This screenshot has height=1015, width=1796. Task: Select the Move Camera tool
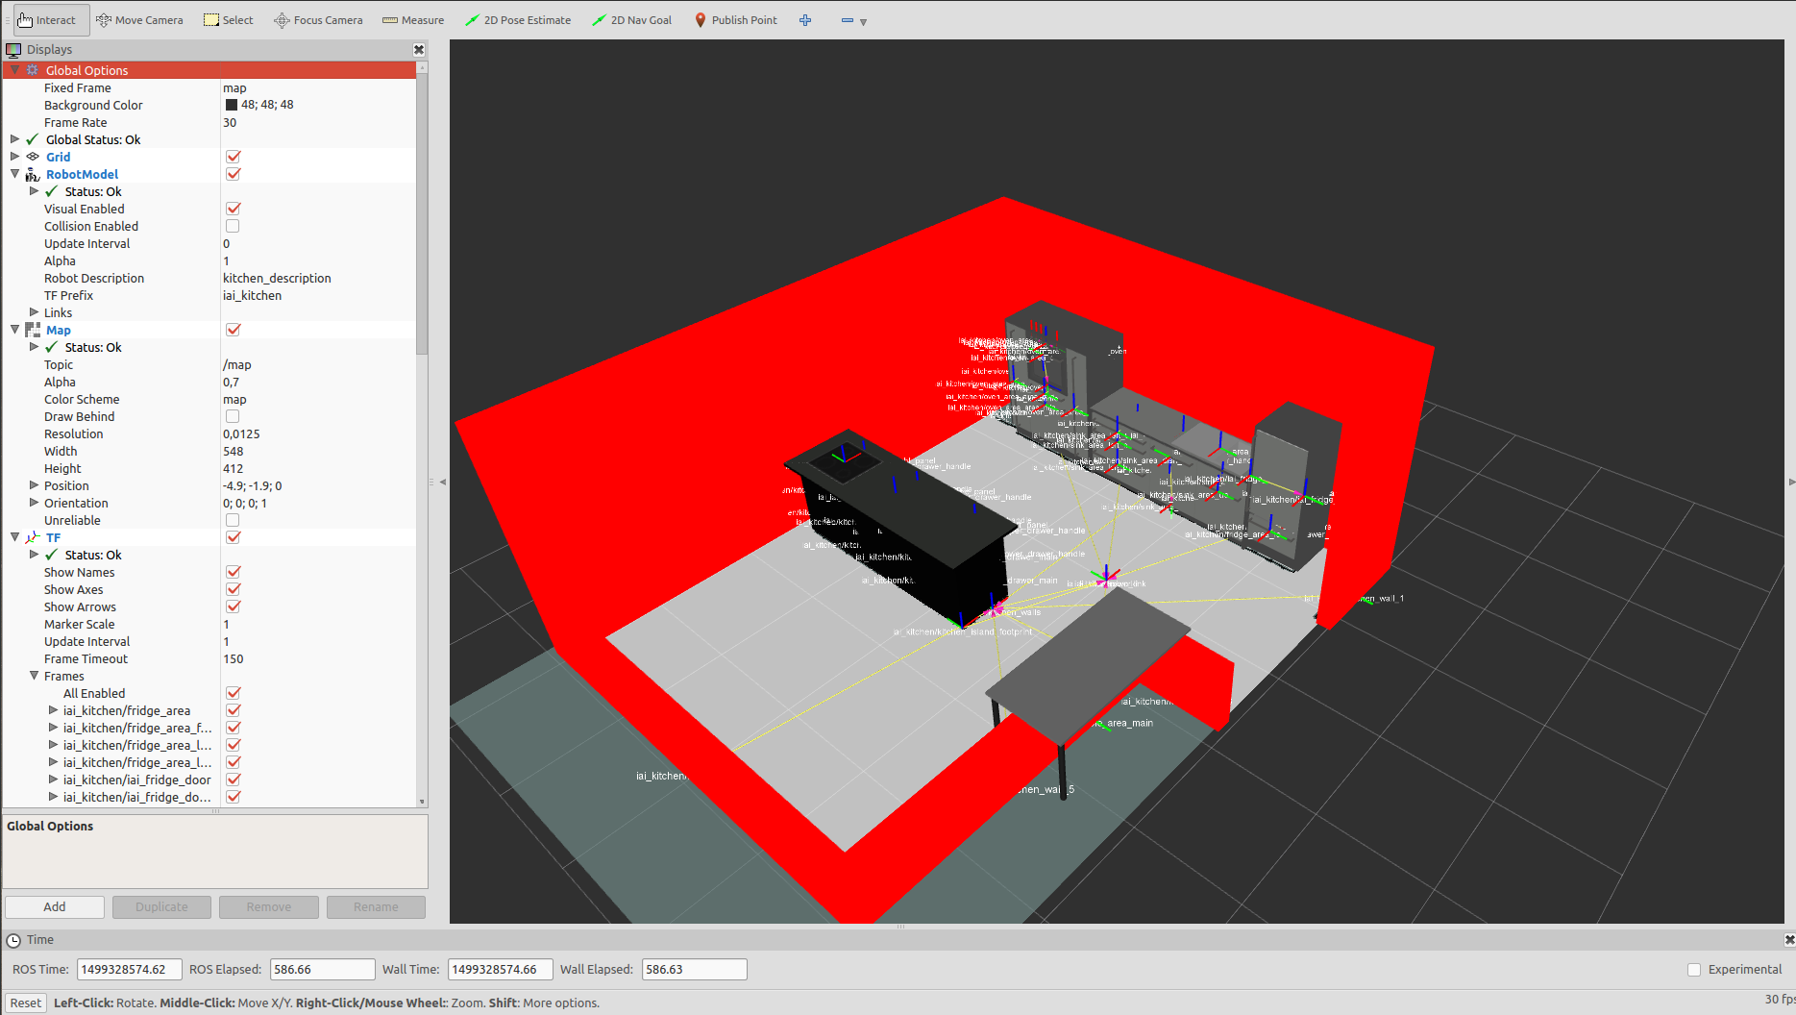[139, 20]
